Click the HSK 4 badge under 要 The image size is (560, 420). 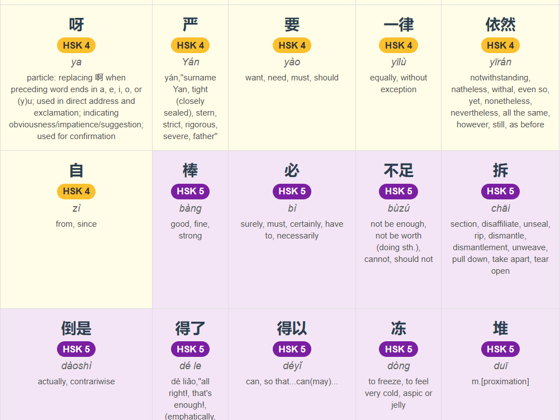click(292, 45)
